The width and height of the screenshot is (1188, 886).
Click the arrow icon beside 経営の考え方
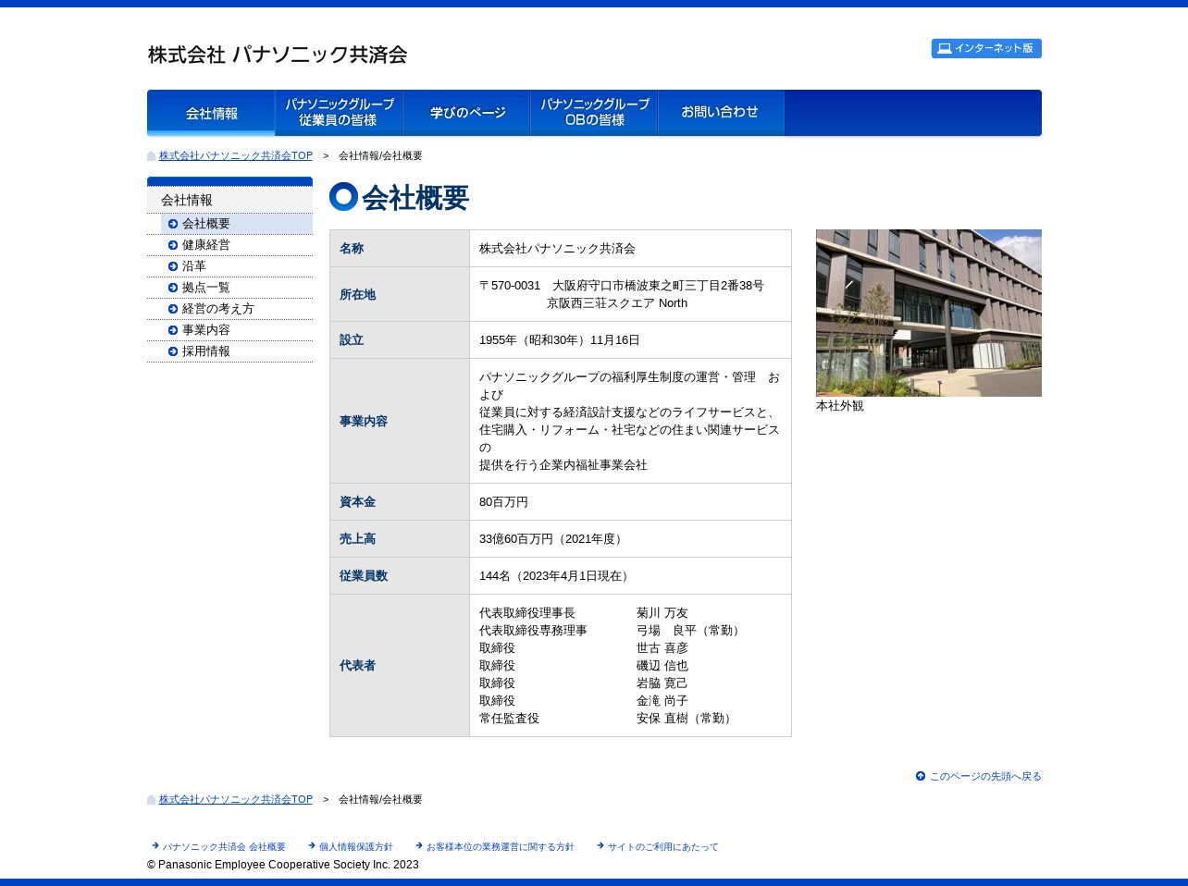[x=173, y=309]
